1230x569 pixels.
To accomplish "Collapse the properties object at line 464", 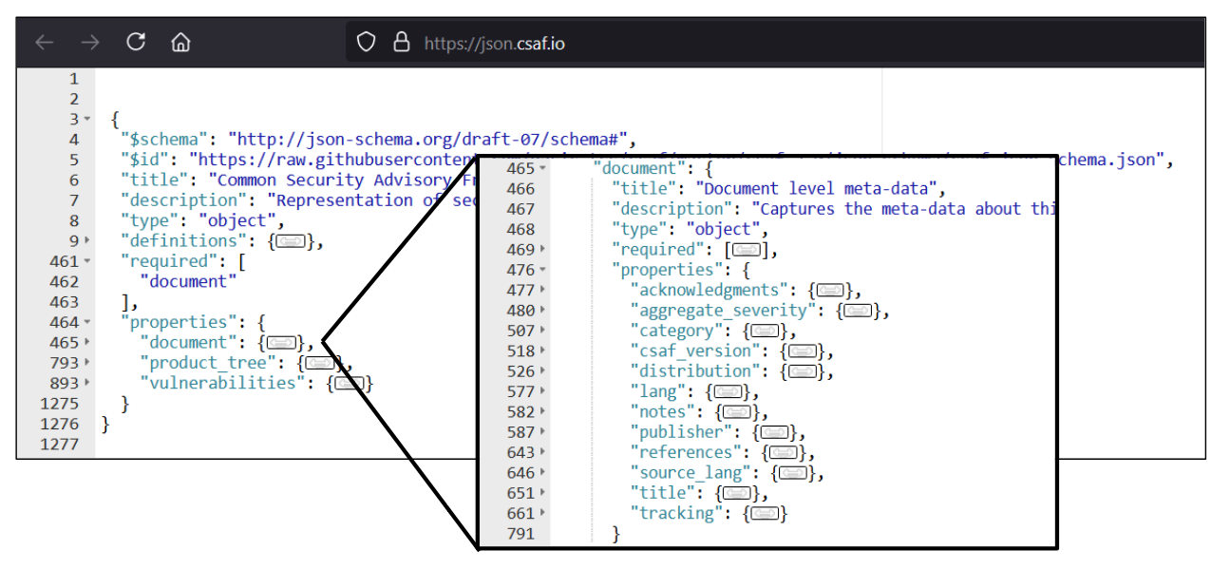I will point(86,321).
